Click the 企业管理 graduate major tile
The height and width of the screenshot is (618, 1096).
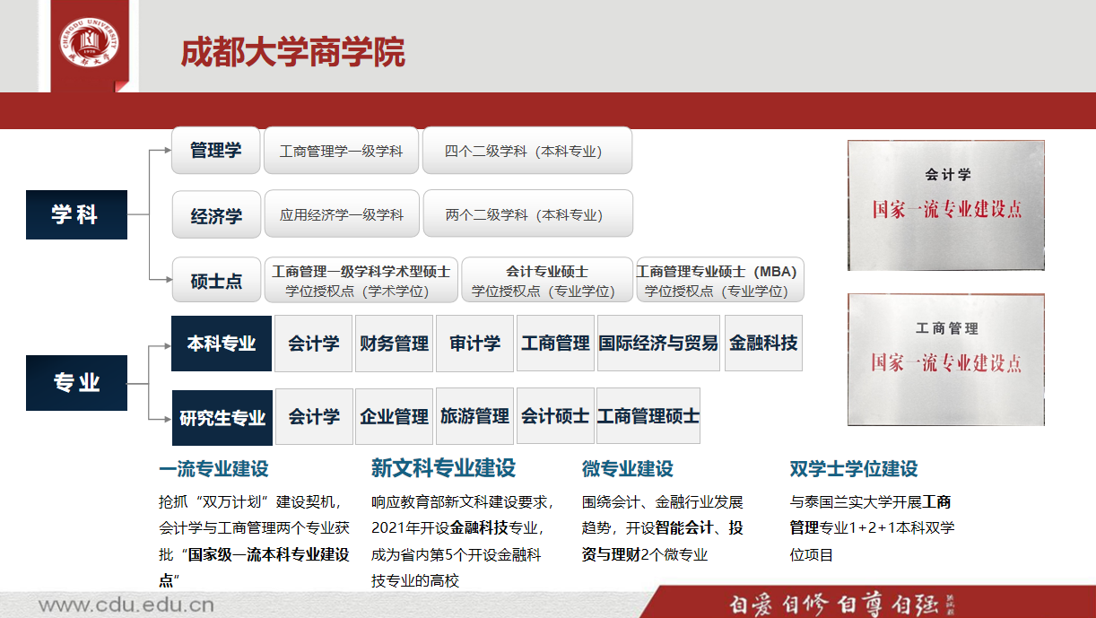pos(394,417)
